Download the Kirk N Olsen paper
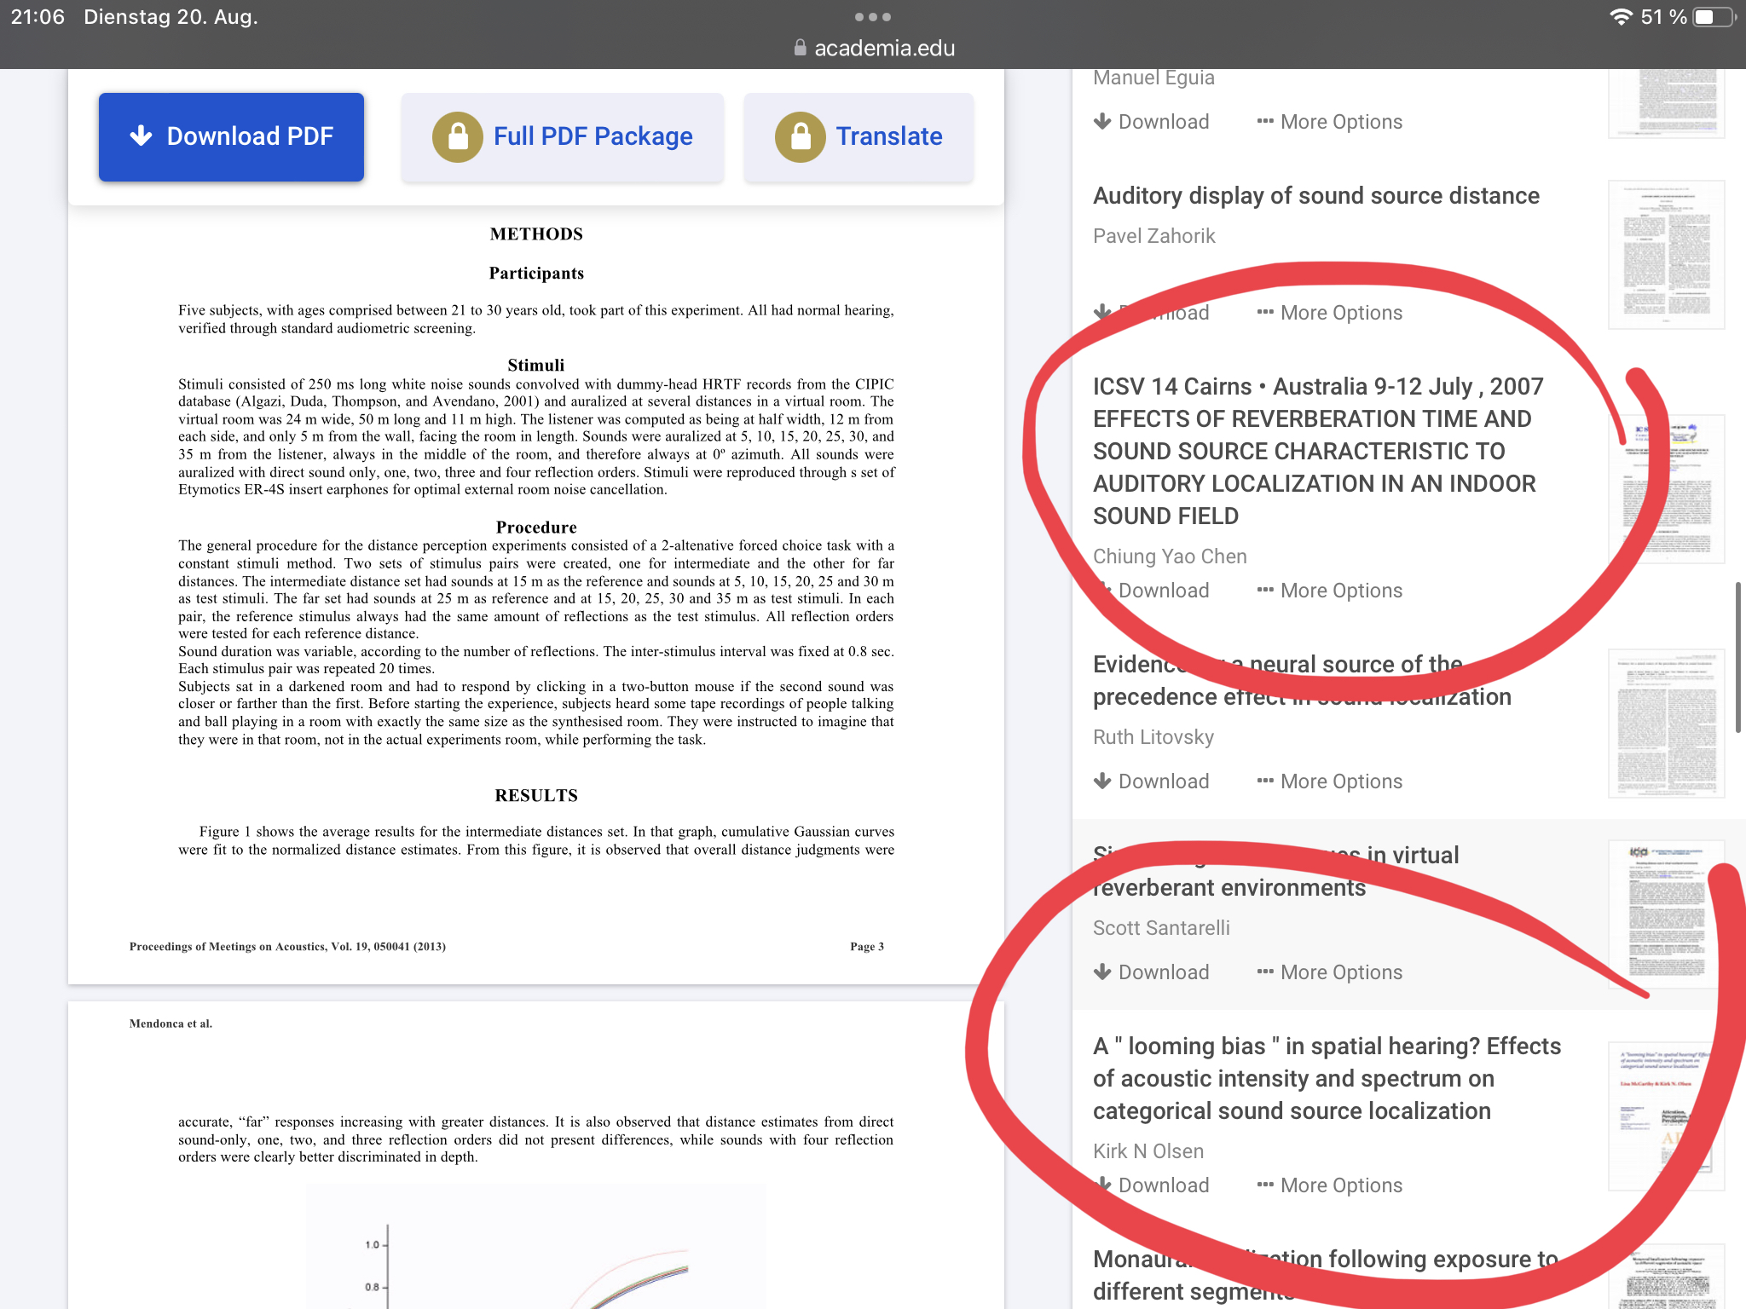The image size is (1746, 1309). tap(1152, 1185)
